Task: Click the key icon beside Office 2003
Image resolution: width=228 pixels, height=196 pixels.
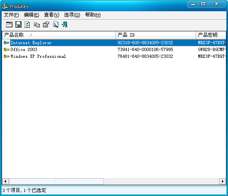Action: point(6,49)
